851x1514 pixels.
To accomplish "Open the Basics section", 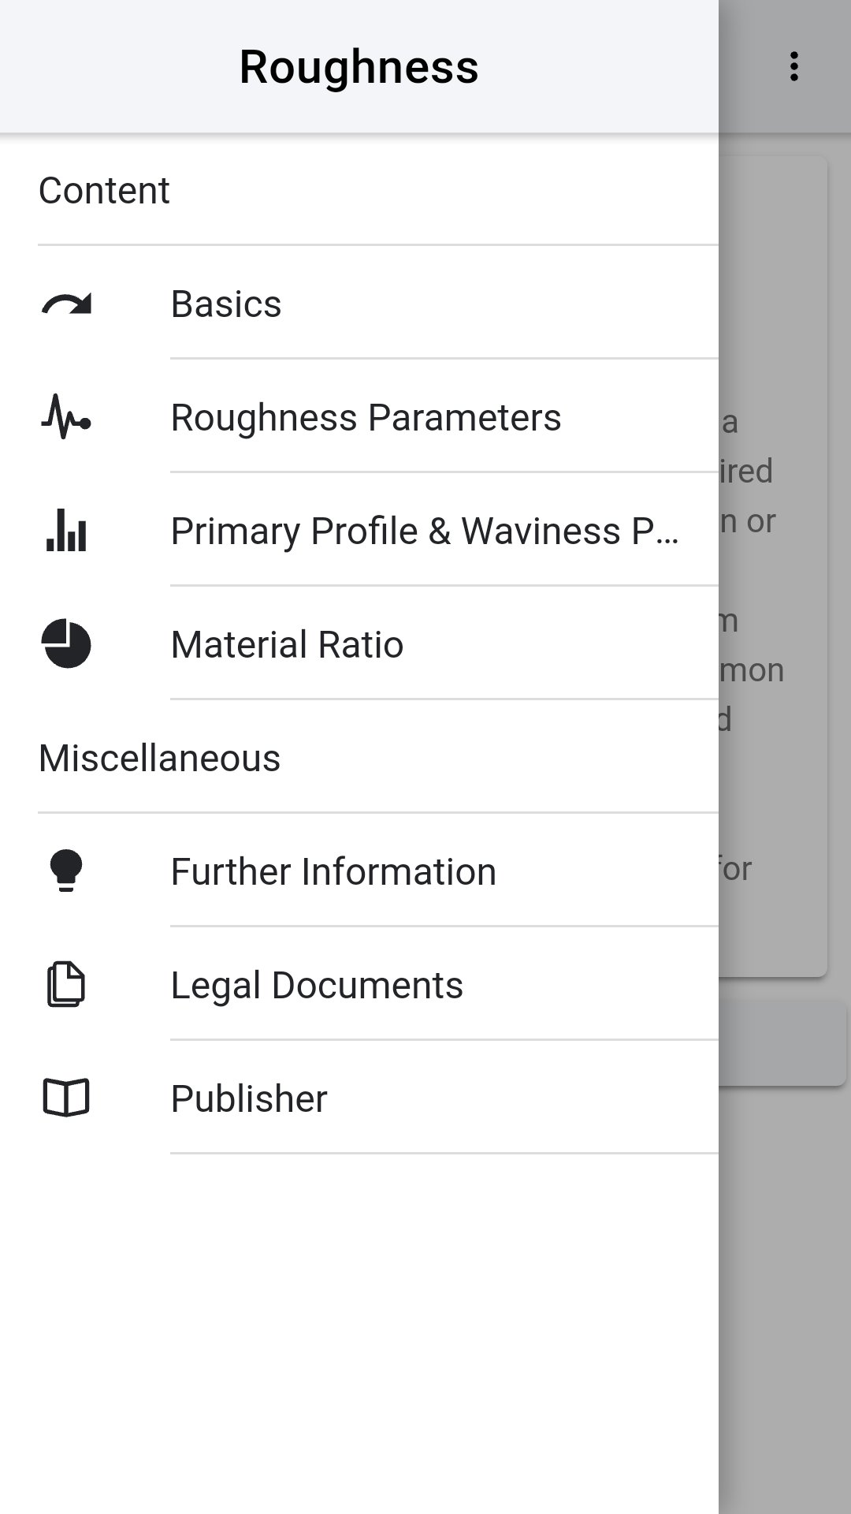I will click(x=226, y=304).
